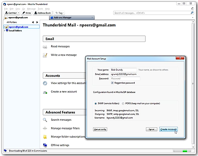
Task: Click the Read messages icon
Action: point(45,47)
